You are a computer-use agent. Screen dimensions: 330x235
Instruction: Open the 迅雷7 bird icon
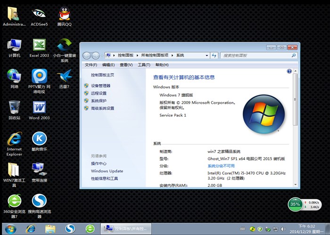65,78
